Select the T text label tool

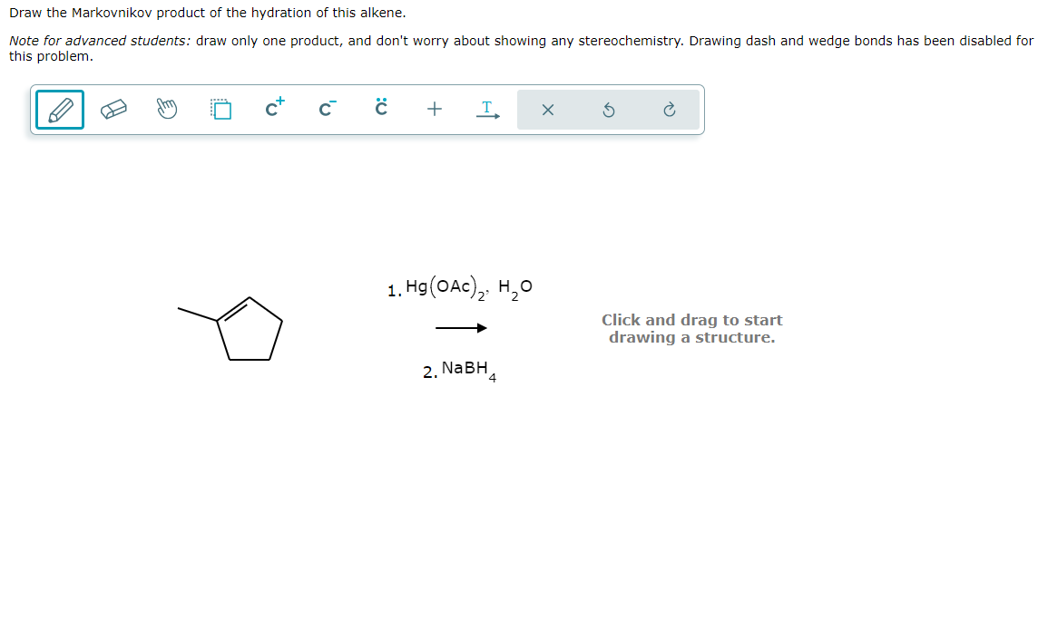click(x=487, y=109)
